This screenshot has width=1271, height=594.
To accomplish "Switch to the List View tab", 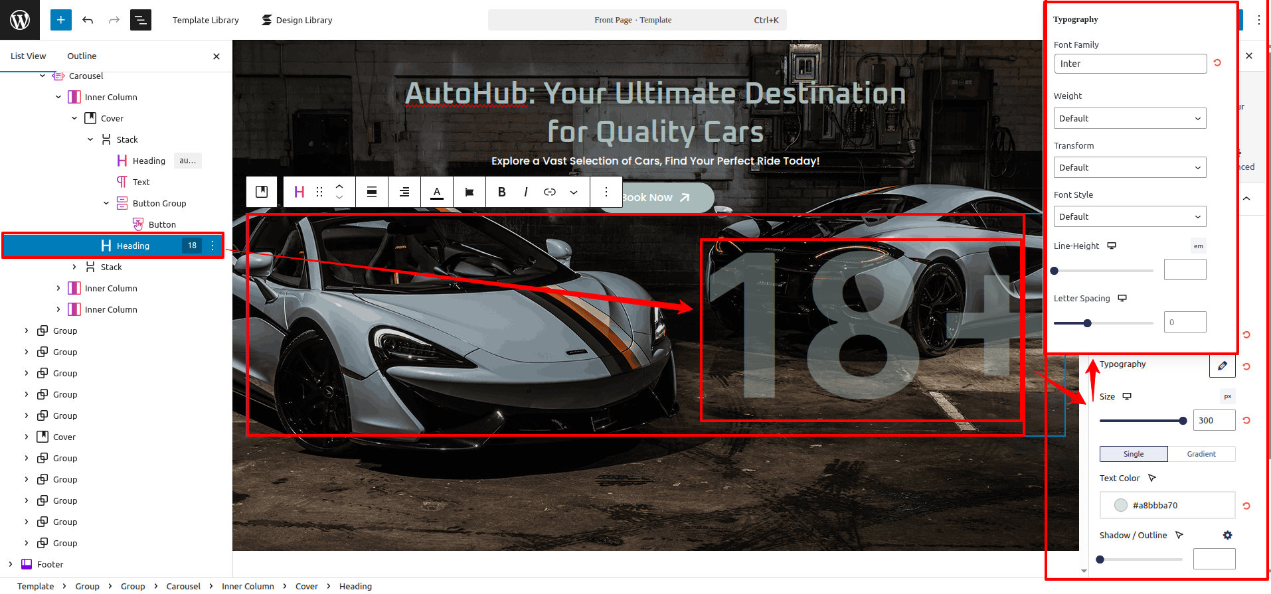I will (28, 56).
